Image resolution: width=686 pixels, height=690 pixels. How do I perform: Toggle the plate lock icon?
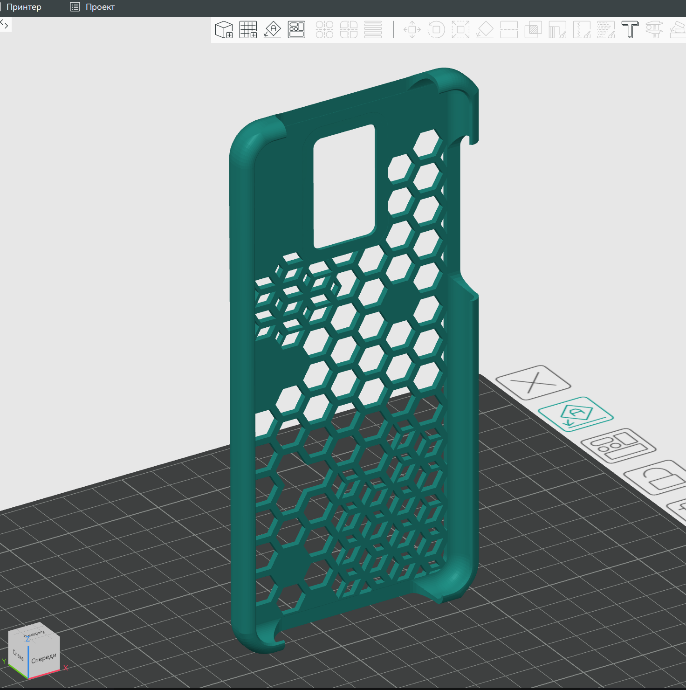[x=657, y=477]
